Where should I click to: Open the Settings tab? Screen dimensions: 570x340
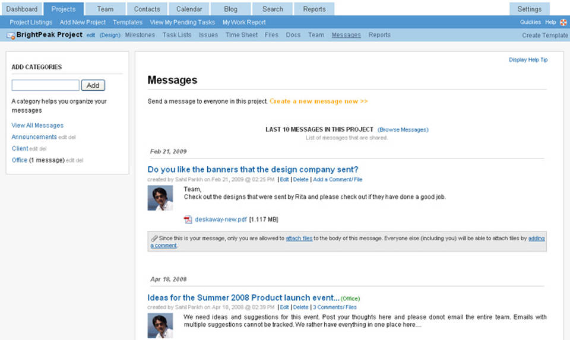click(x=529, y=9)
